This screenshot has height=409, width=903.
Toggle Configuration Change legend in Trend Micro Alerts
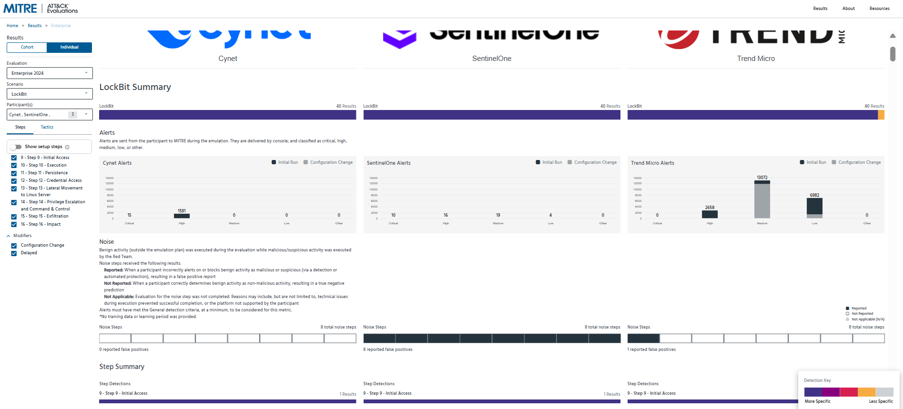(x=856, y=162)
